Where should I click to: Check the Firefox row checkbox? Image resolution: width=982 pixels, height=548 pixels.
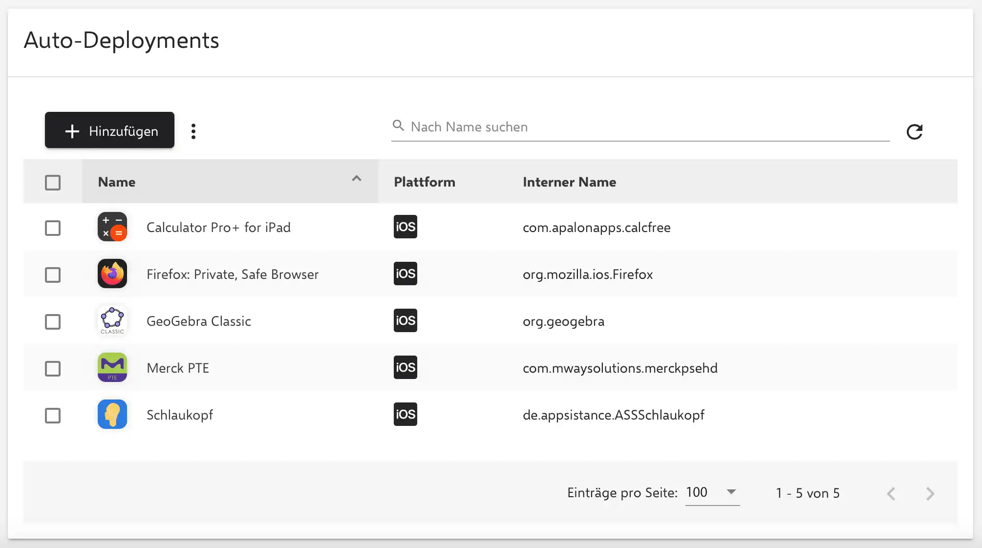[x=53, y=275]
